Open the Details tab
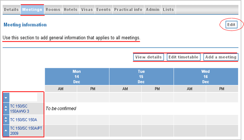Image resolution: width=244 pixels, height=140 pixels. click(x=11, y=10)
